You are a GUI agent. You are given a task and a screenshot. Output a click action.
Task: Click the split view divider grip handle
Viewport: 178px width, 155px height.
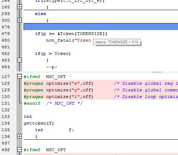(157, 72)
